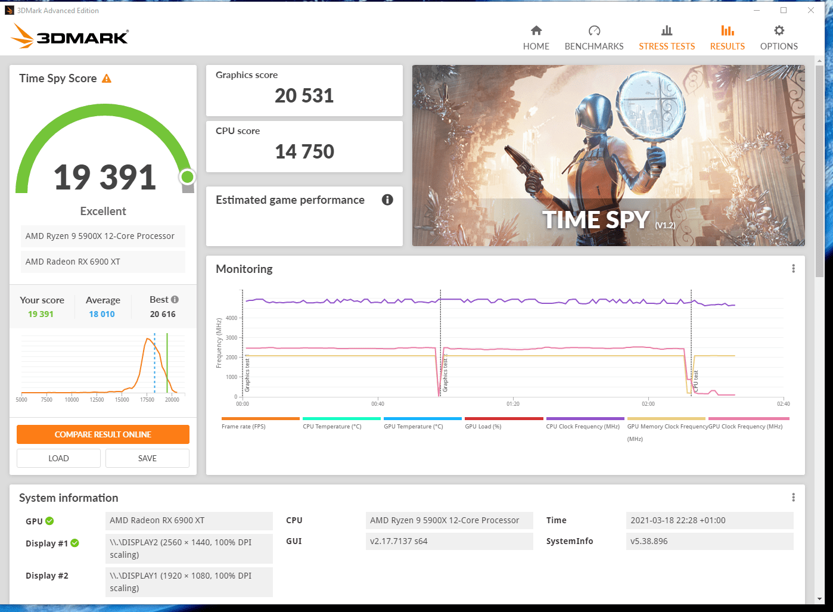Click the Display #1 green checkmark icon
The height and width of the screenshot is (612, 833).
74,543
